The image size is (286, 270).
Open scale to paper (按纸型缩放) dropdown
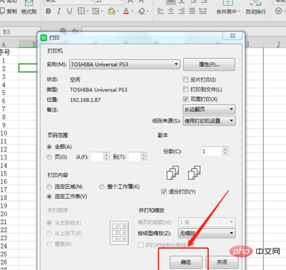(206, 233)
